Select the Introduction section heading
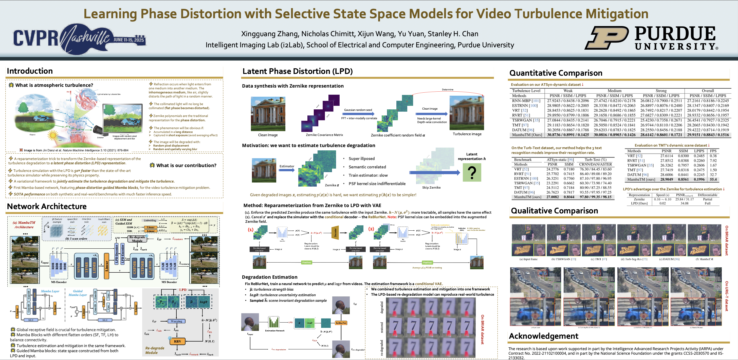This screenshot has height=360, width=738. click(30, 71)
